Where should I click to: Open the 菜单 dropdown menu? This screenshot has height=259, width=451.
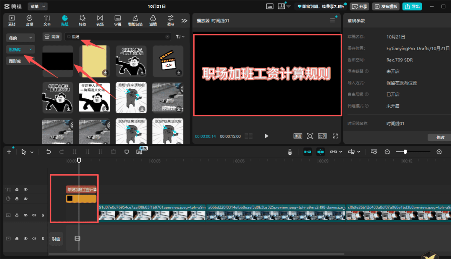click(x=38, y=7)
